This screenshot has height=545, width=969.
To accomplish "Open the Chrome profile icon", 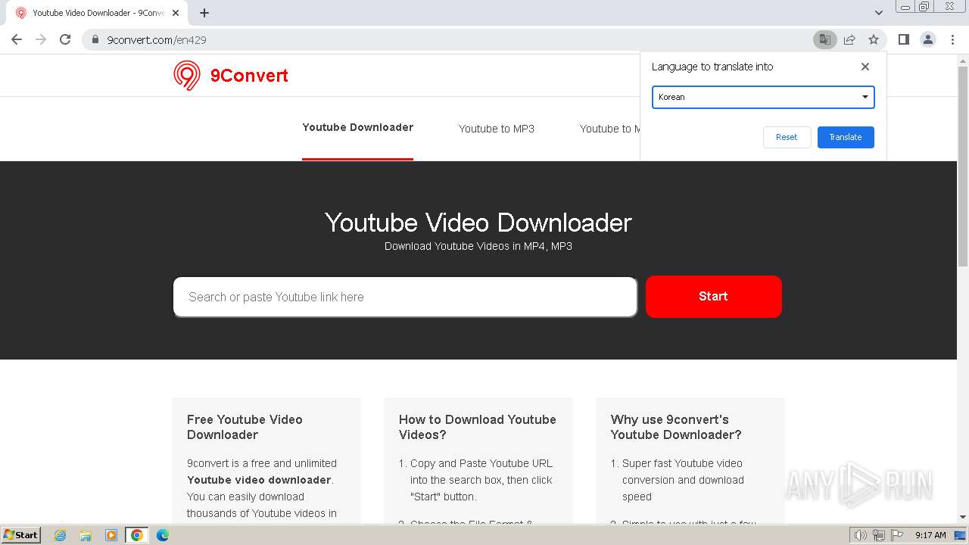I will [x=928, y=39].
